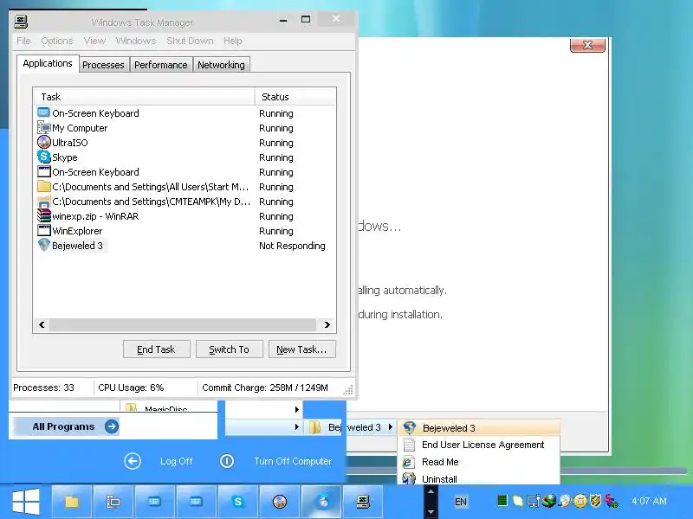Click the Read Me Internet Explorer icon

coord(408,462)
